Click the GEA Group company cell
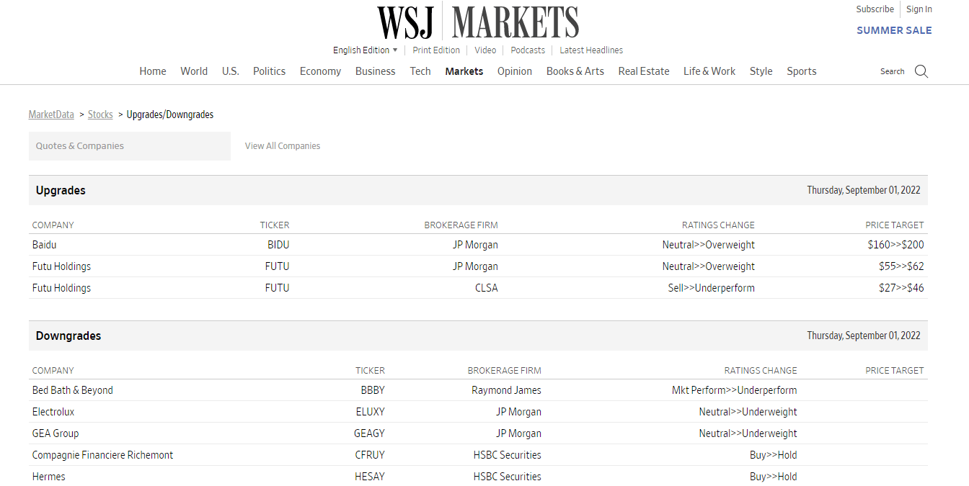The image size is (969, 486). tap(56, 433)
